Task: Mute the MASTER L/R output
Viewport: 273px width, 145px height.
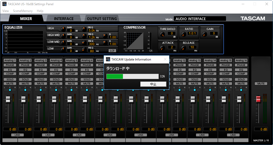Action: (261, 83)
